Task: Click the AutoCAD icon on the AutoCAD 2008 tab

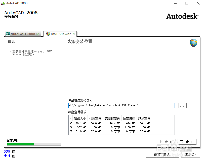Action: (8, 34)
